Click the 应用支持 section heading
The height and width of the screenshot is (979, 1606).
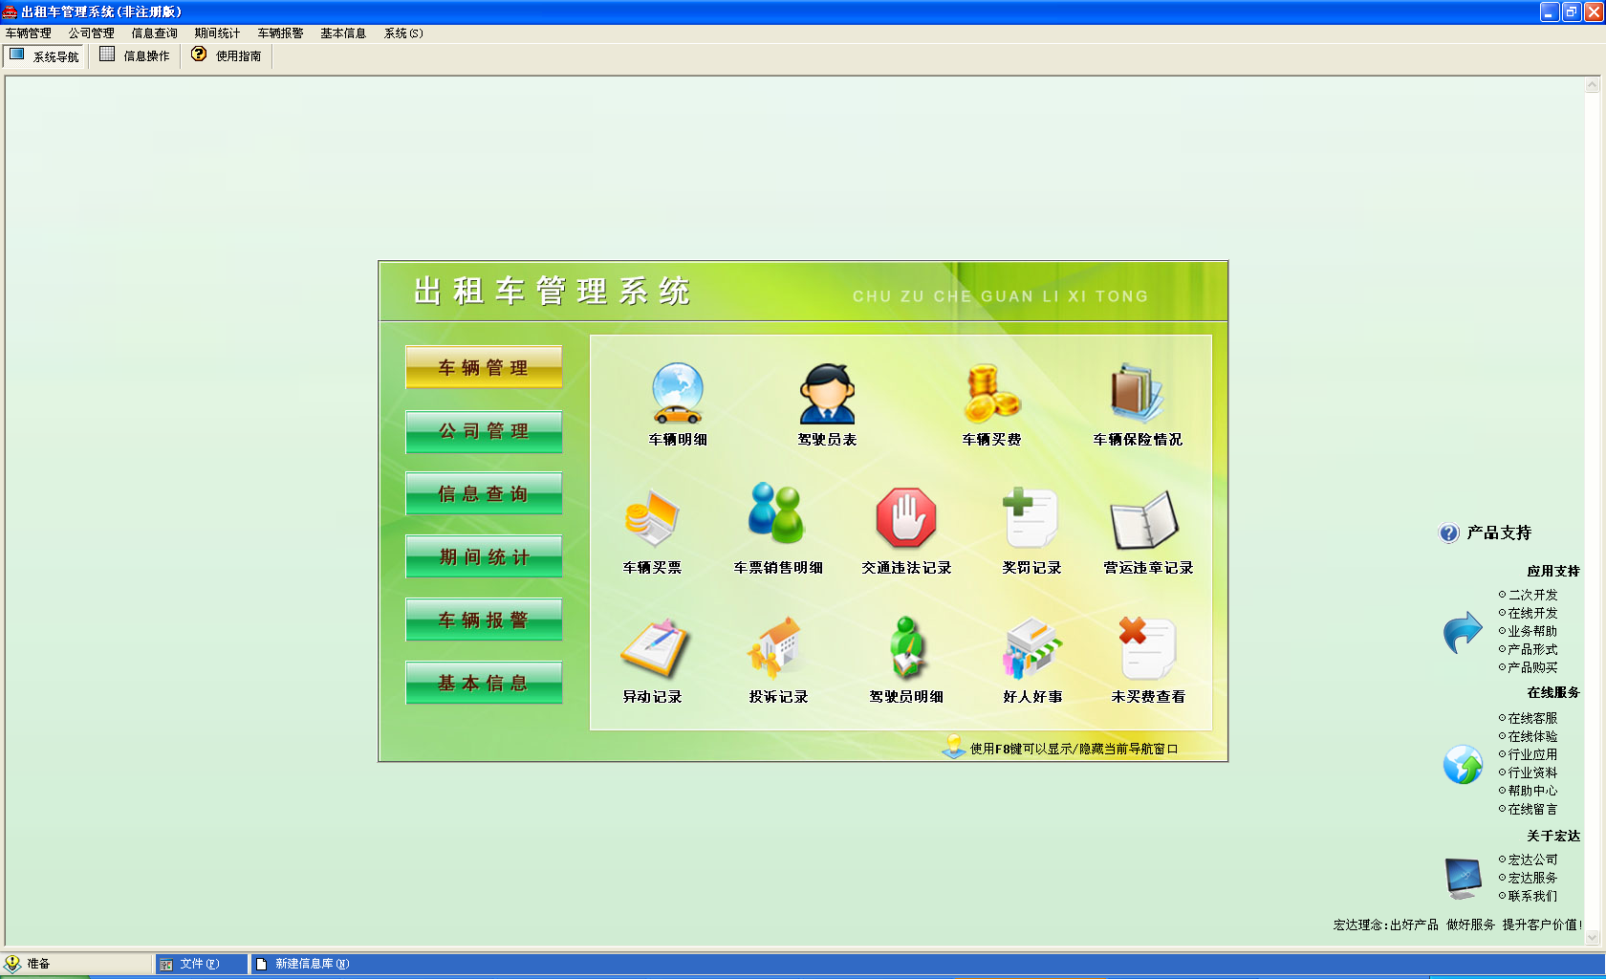click(x=1553, y=571)
